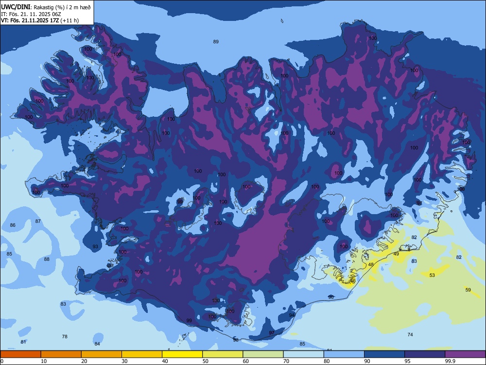Viewport: 486px width, 365px height.
Task: Click the '49' humidity value in the yellow zone
Action: (x=396, y=254)
